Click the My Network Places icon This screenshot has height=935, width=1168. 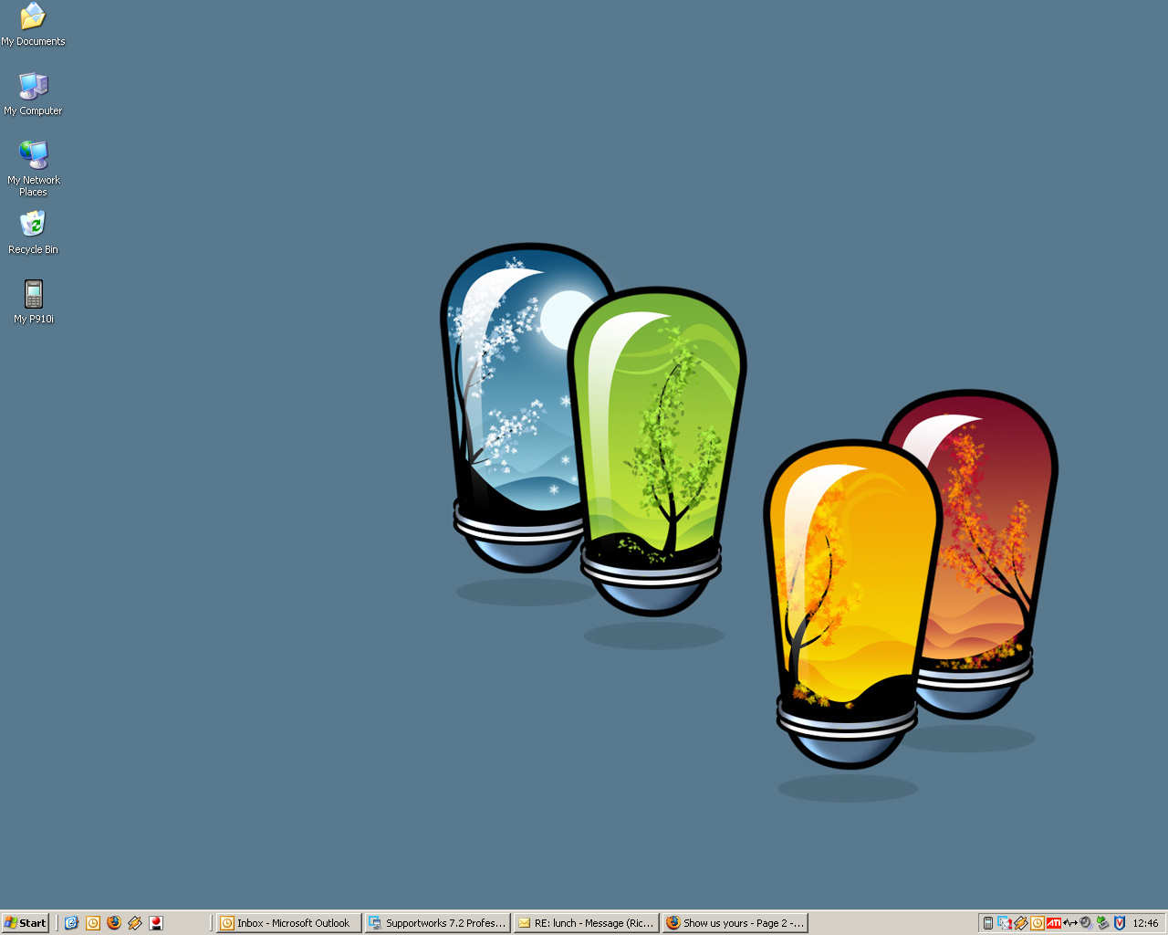click(33, 156)
